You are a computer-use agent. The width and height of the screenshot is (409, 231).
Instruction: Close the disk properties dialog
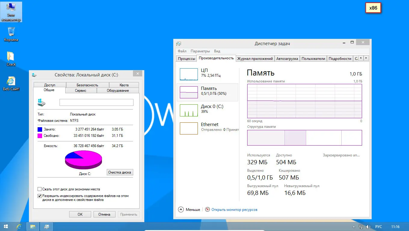[x=137, y=74]
